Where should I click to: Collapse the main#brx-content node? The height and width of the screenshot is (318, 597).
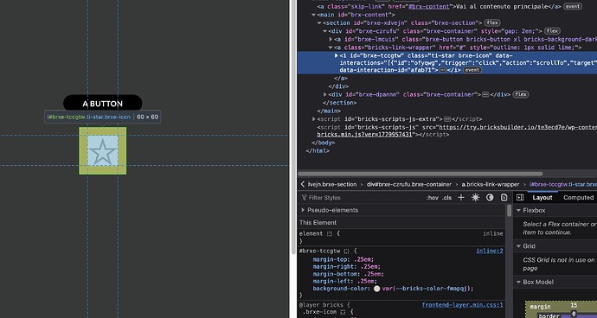pos(314,15)
